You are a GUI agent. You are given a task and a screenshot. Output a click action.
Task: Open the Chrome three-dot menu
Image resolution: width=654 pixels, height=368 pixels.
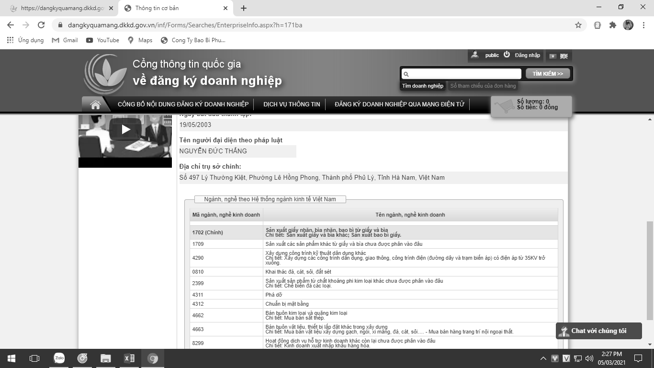pyautogui.click(x=643, y=25)
